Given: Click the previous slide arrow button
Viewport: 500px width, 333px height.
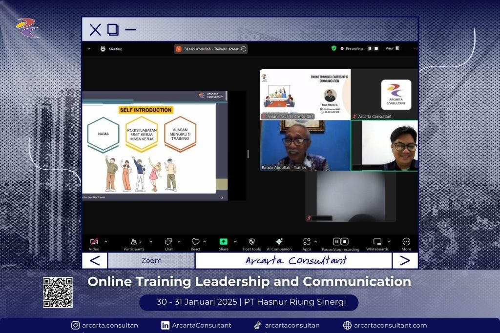Looking at the screenshot, I should tap(95, 261).
